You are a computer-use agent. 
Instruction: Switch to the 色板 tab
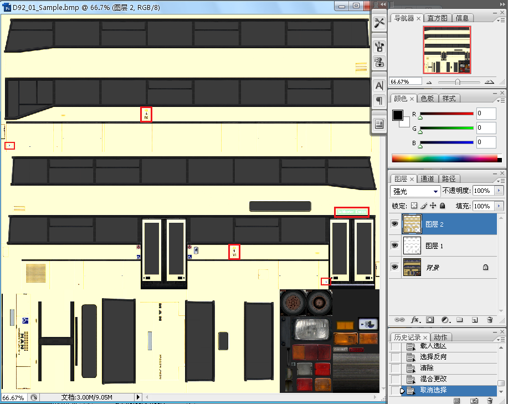click(x=427, y=99)
